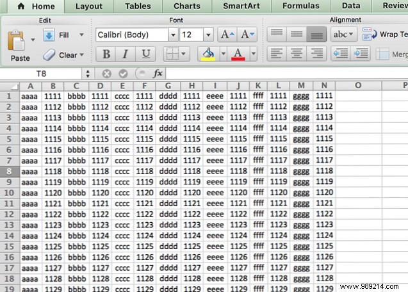This screenshot has width=408, height=292.
Task: Open the Borders dropdown arrow
Action: (184, 54)
